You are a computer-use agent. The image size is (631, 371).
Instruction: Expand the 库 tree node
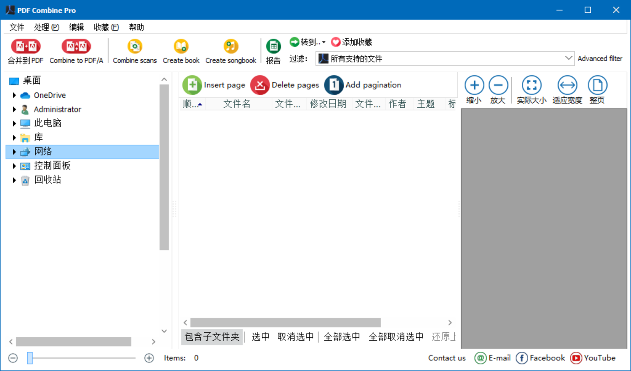click(14, 138)
